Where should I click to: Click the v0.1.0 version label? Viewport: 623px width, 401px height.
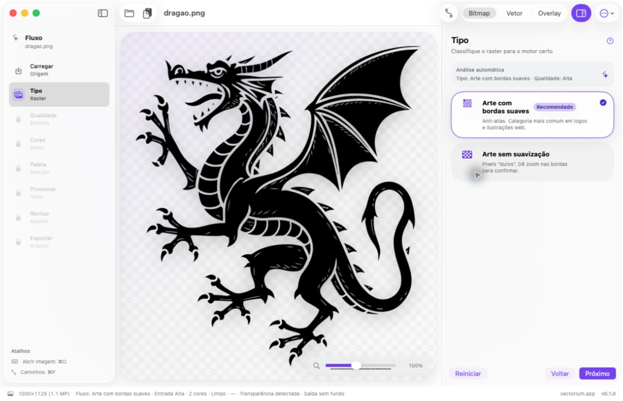click(608, 394)
